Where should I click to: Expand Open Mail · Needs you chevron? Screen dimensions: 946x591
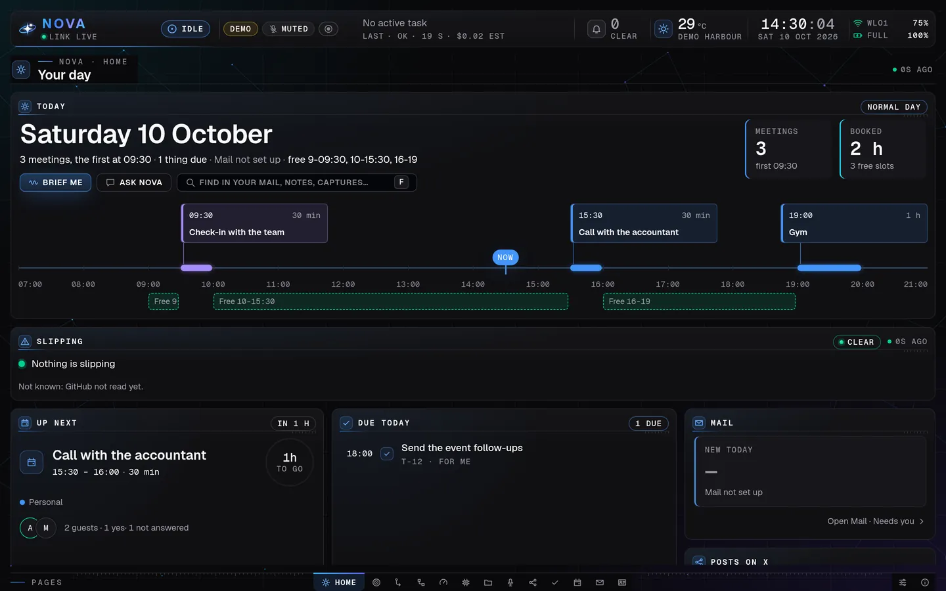coord(922,521)
